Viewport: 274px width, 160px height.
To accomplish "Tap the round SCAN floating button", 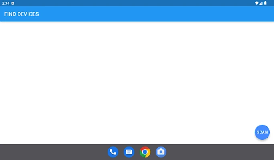I will [x=262, y=132].
